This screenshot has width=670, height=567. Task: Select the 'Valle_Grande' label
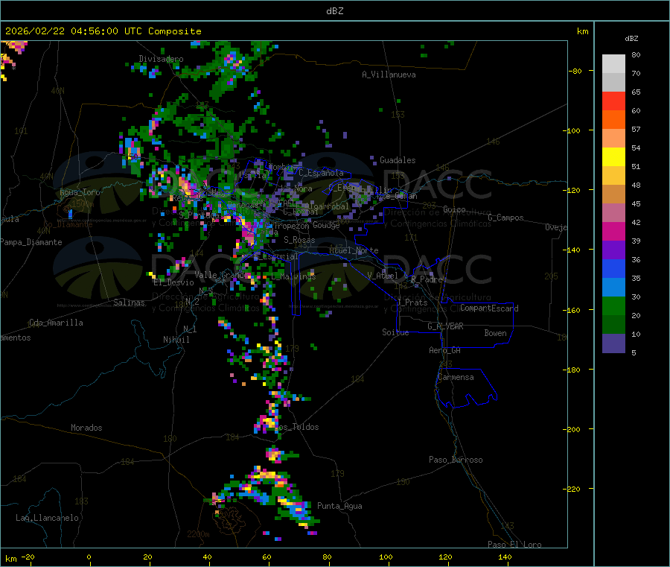point(220,274)
